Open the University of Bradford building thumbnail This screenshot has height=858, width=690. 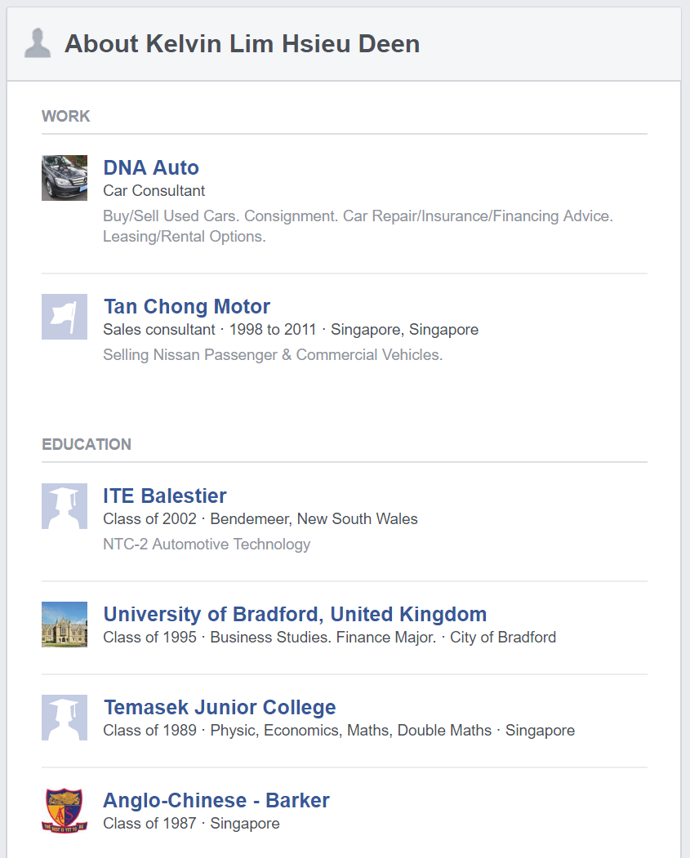(x=65, y=625)
